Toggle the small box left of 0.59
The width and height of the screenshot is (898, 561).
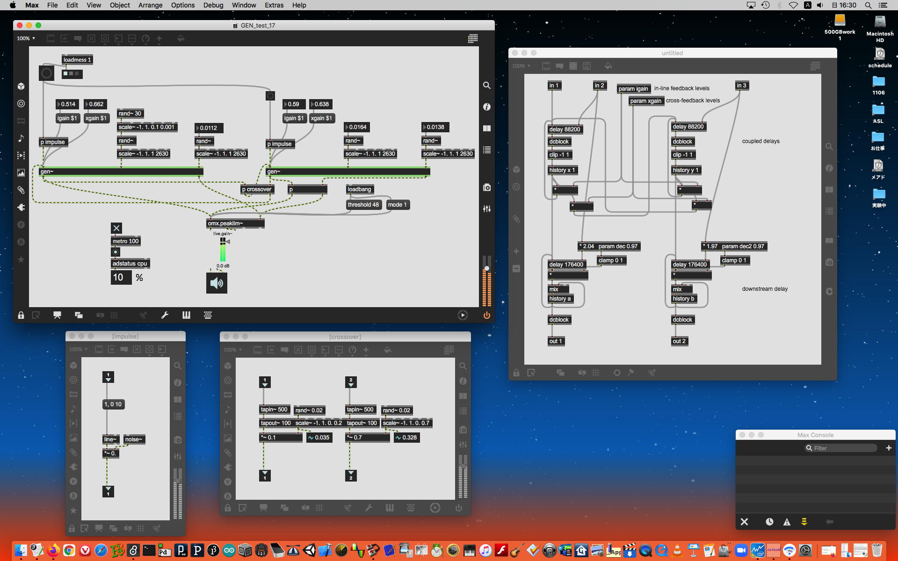(x=270, y=96)
